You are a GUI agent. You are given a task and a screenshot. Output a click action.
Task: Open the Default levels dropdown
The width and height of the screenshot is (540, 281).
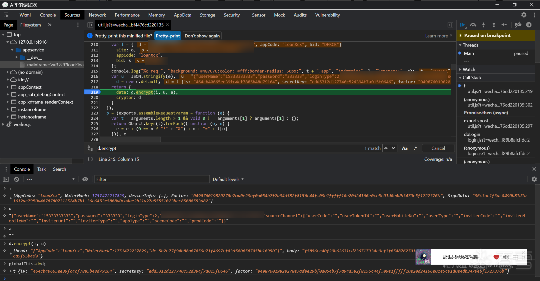coord(228,179)
